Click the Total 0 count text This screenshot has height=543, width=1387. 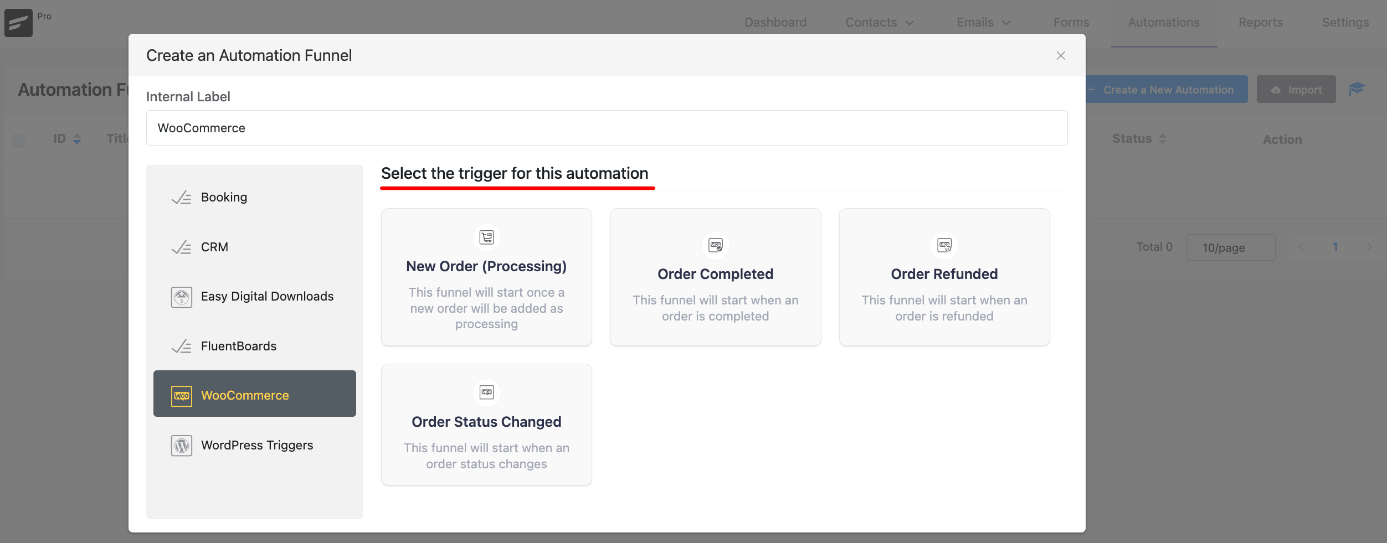tap(1154, 247)
